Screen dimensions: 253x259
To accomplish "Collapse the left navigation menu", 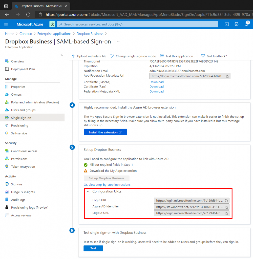I will pos(62,55).
